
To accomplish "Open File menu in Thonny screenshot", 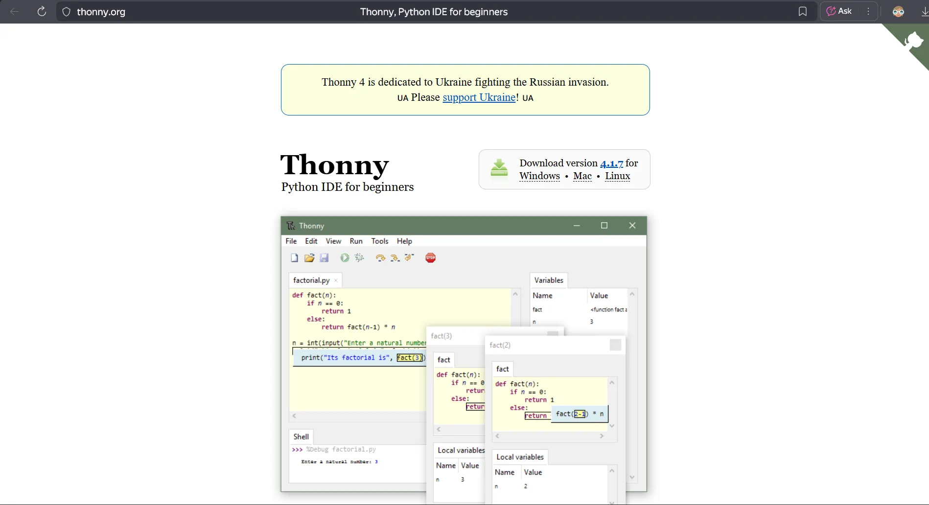I will tap(291, 241).
